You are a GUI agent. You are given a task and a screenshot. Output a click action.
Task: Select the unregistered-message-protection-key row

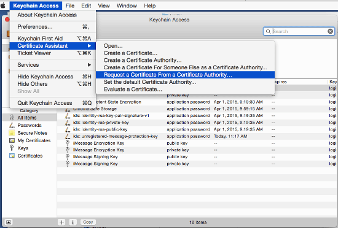pyautogui.click(x=197, y=136)
